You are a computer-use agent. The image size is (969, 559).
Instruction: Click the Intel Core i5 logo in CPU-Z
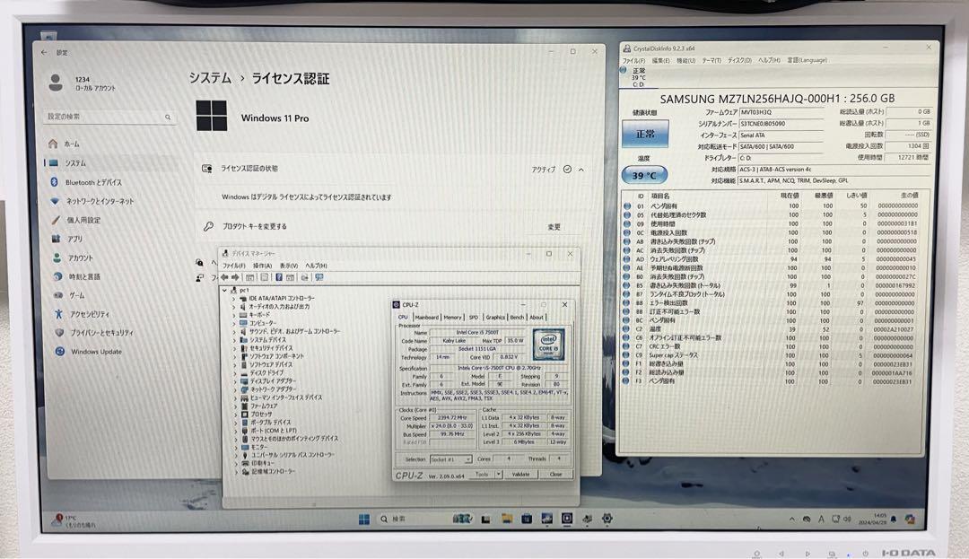[x=548, y=344]
